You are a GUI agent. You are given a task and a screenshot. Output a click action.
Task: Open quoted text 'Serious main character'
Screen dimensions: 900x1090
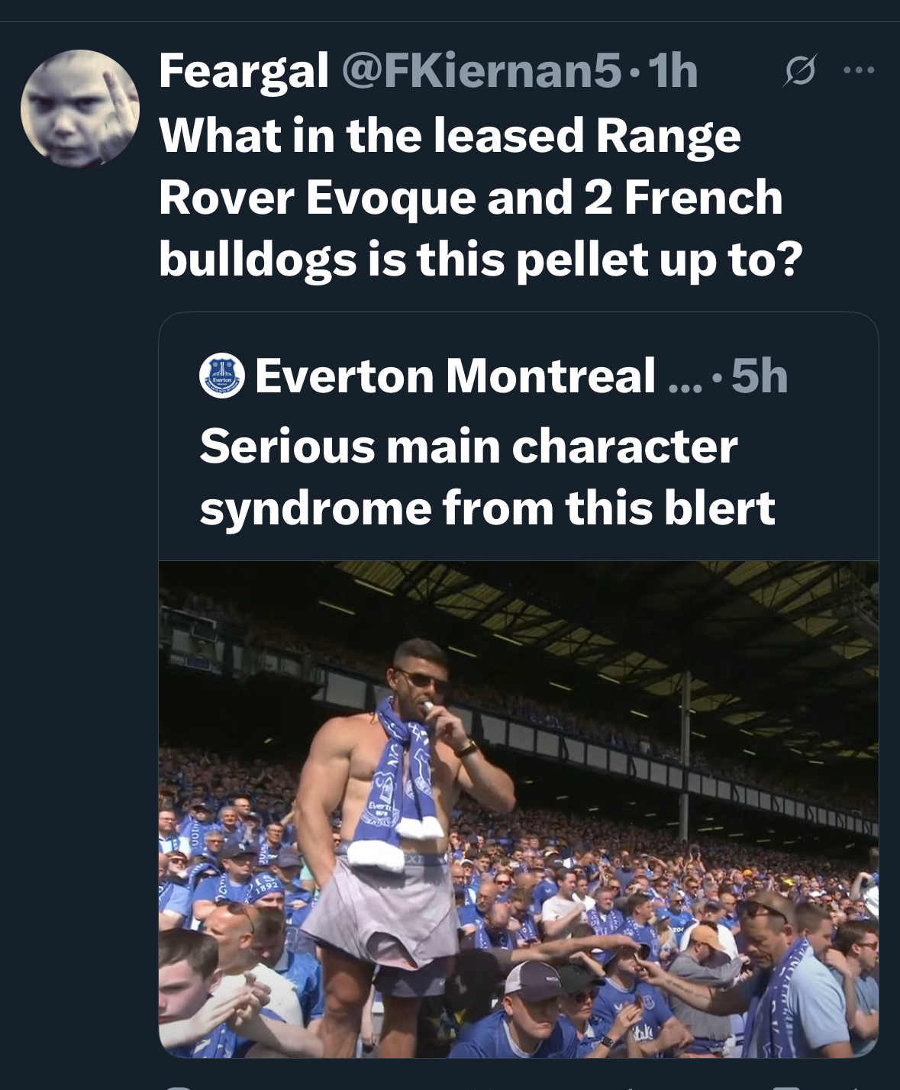pyautogui.click(x=468, y=446)
